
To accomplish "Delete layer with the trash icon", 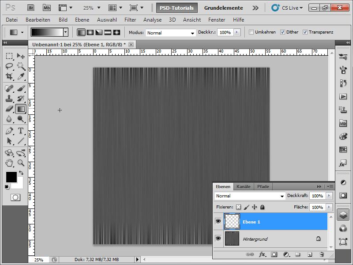I will click(x=322, y=254).
